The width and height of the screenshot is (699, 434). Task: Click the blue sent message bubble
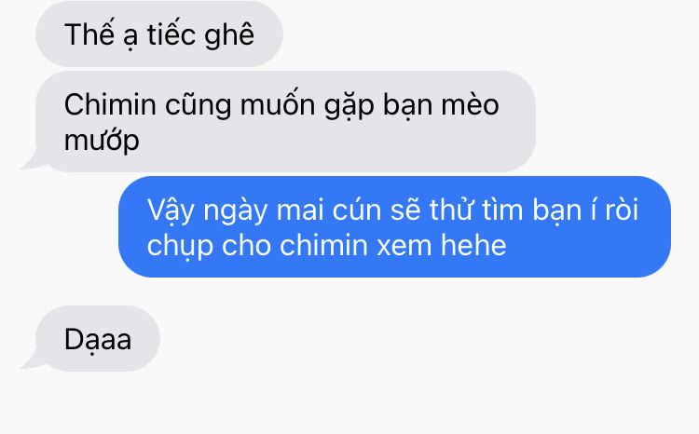click(394, 226)
